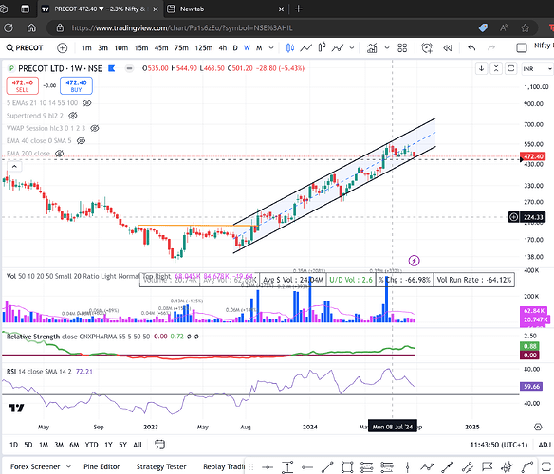Click the collapse arrows button above price scale
The height and width of the screenshot is (474, 554).
[x=496, y=68]
